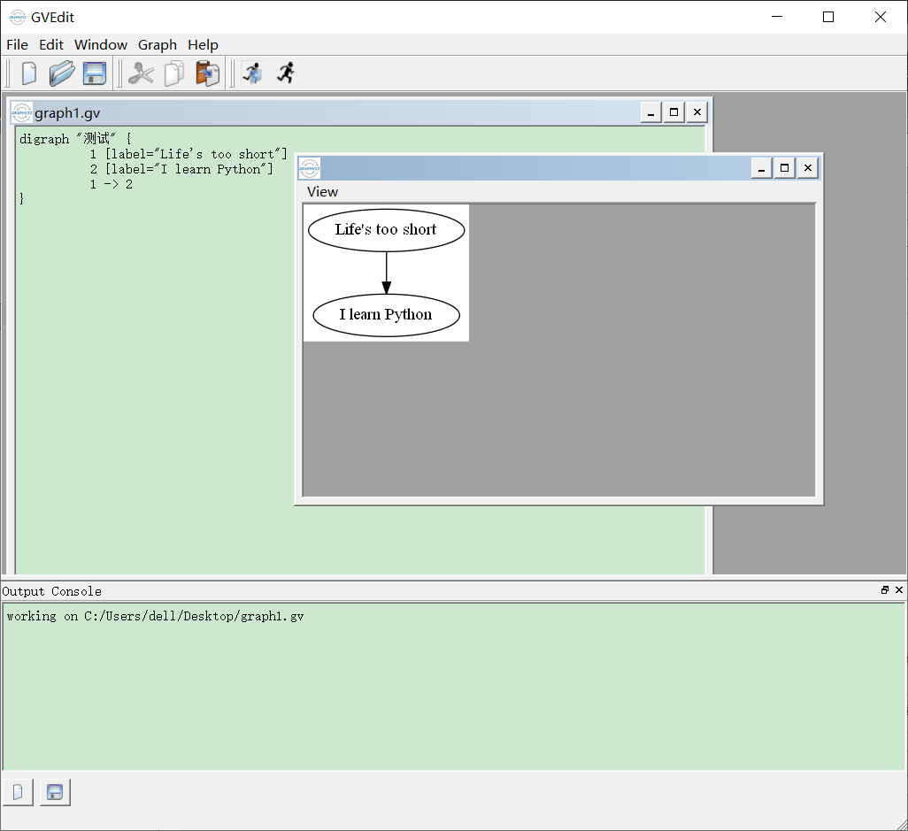908x831 pixels.
Task: Maximize the graph preview subwindow
Action: 784,168
